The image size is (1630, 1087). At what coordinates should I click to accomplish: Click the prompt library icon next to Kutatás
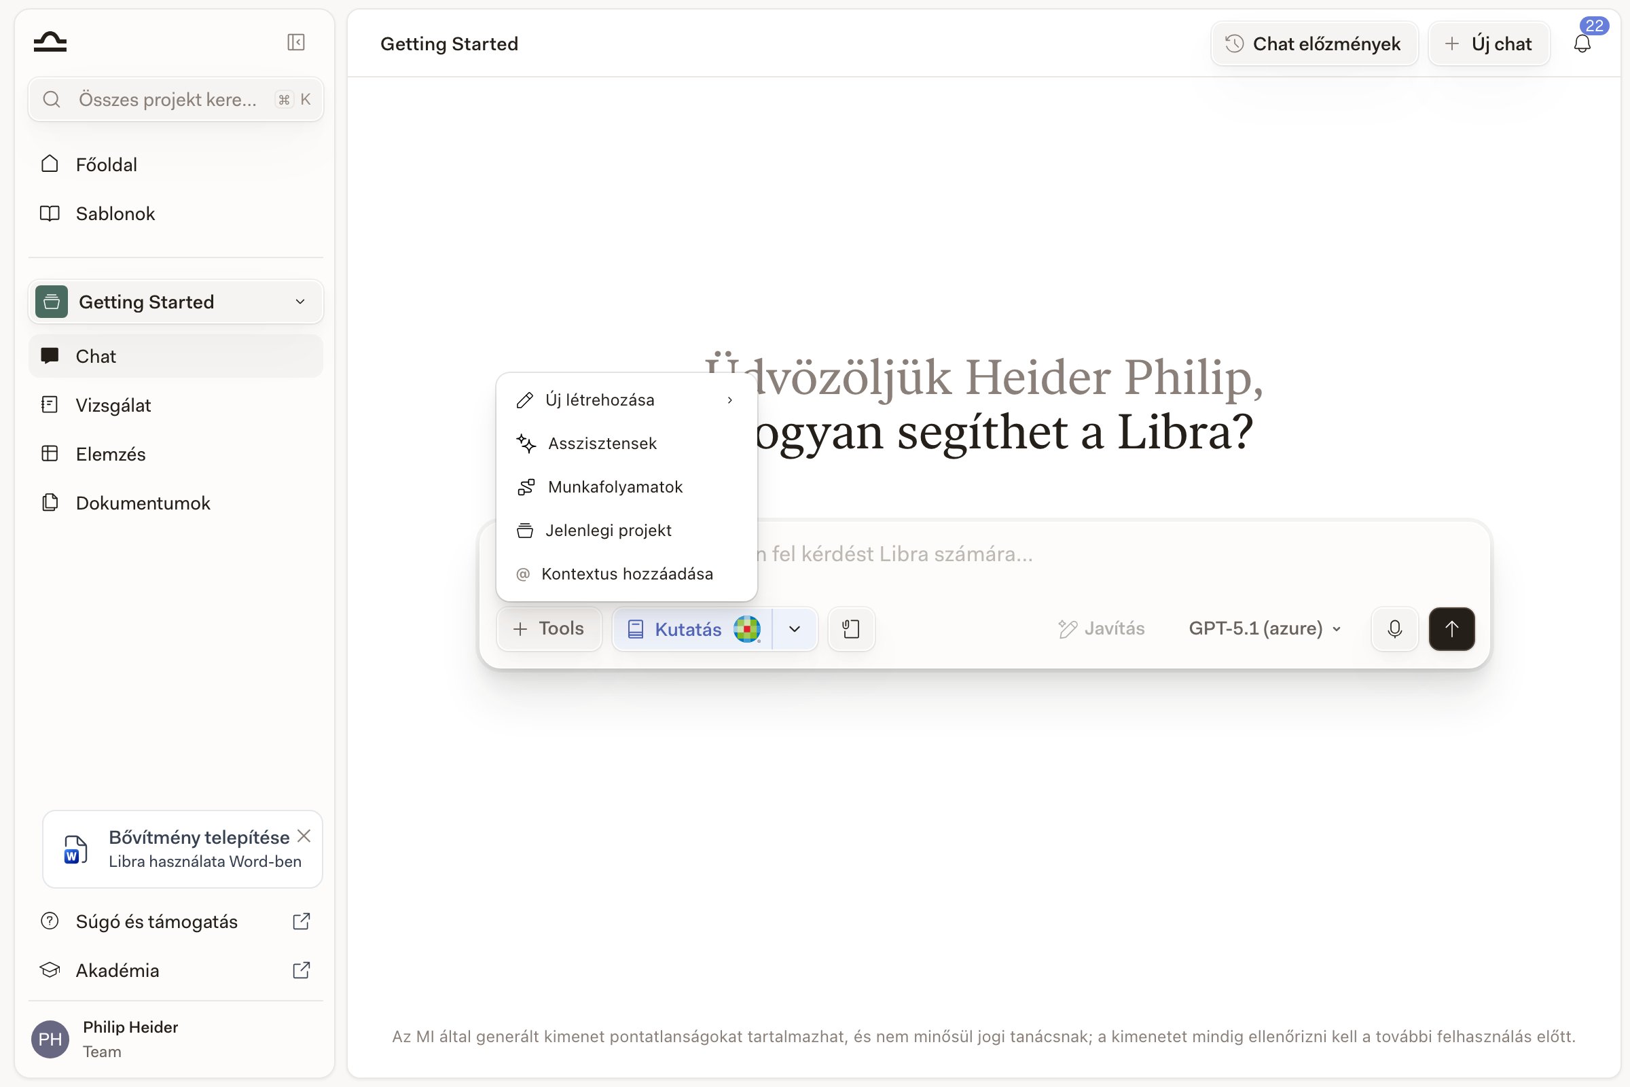coord(851,629)
